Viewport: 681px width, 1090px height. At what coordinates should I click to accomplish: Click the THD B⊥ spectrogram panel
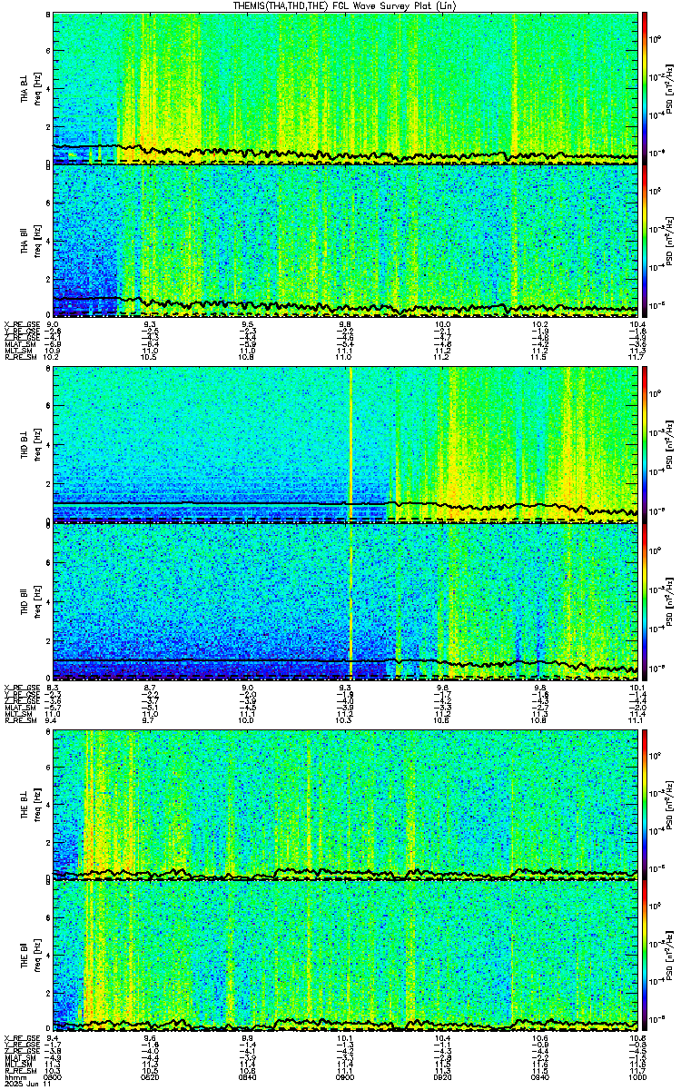pyautogui.click(x=345, y=445)
